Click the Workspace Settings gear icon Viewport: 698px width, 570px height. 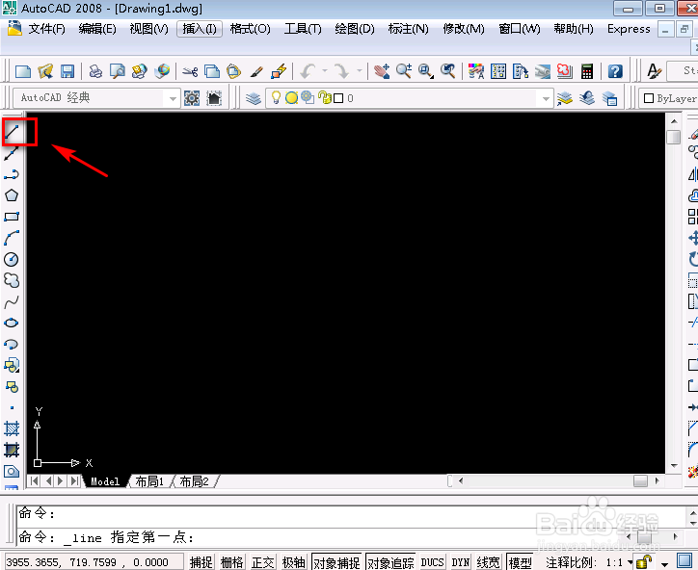tap(192, 98)
